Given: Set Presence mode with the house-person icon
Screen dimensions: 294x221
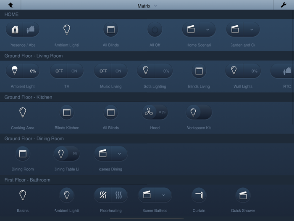Looking at the screenshot, I should (15, 29).
